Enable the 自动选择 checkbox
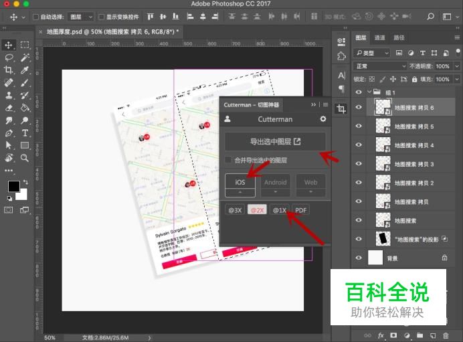Image resolution: width=463 pixels, height=342 pixels. click(x=35, y=17)
